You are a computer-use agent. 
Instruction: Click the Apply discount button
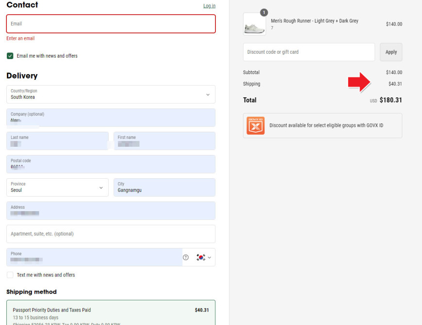tap(391, 52)
